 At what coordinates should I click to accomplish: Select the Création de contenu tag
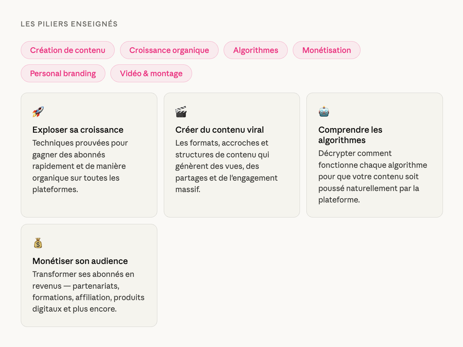coord(68,50)
